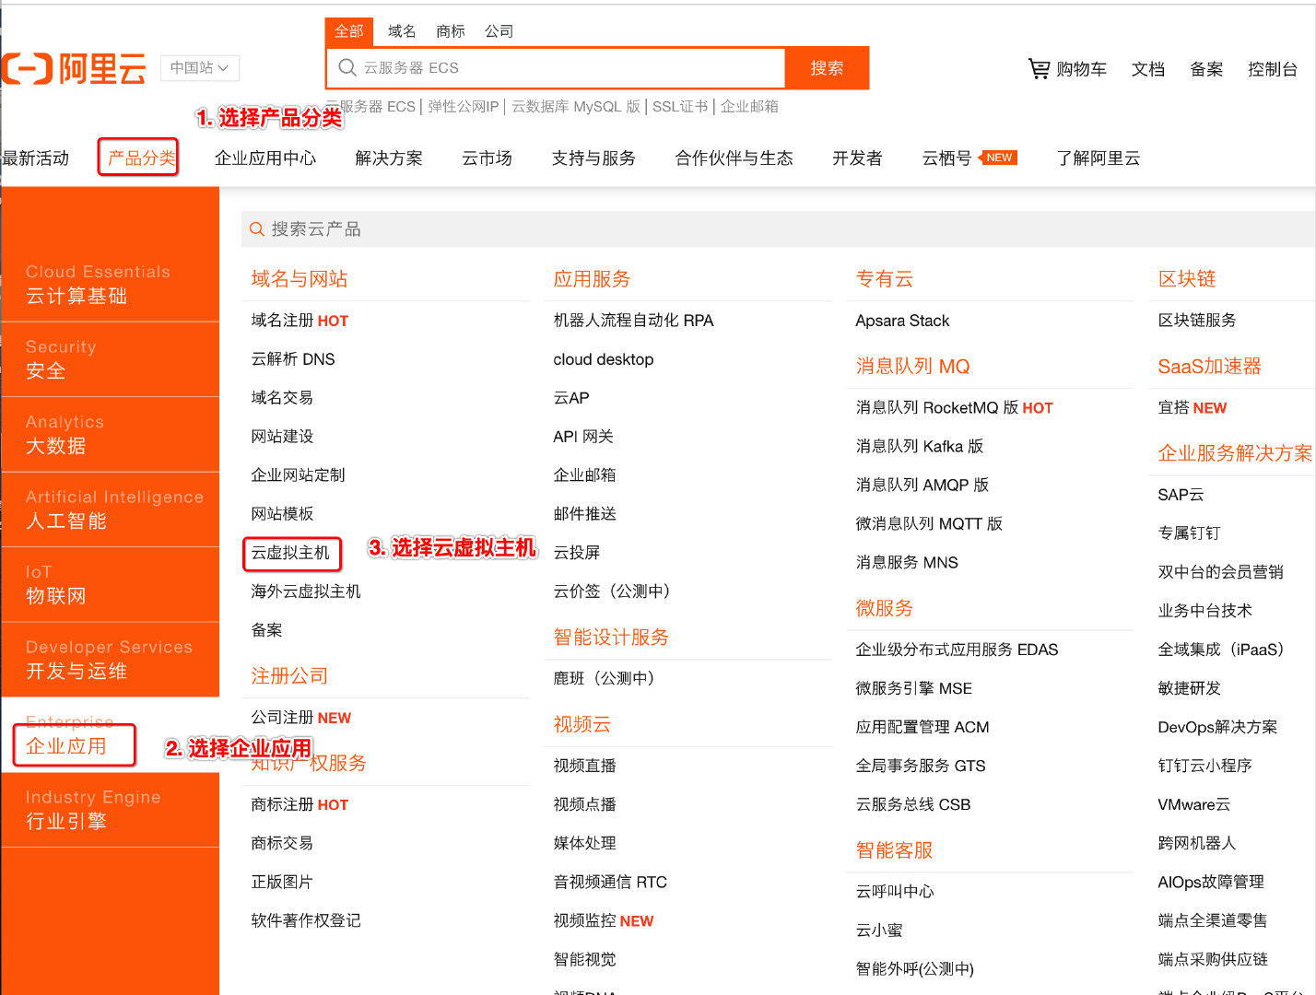
Task: Open the 云市场 menu
Action: (487, 158)
